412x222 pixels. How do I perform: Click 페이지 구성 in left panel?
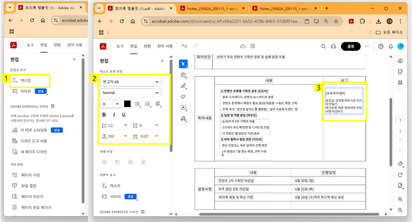click(x=30, y=175)
